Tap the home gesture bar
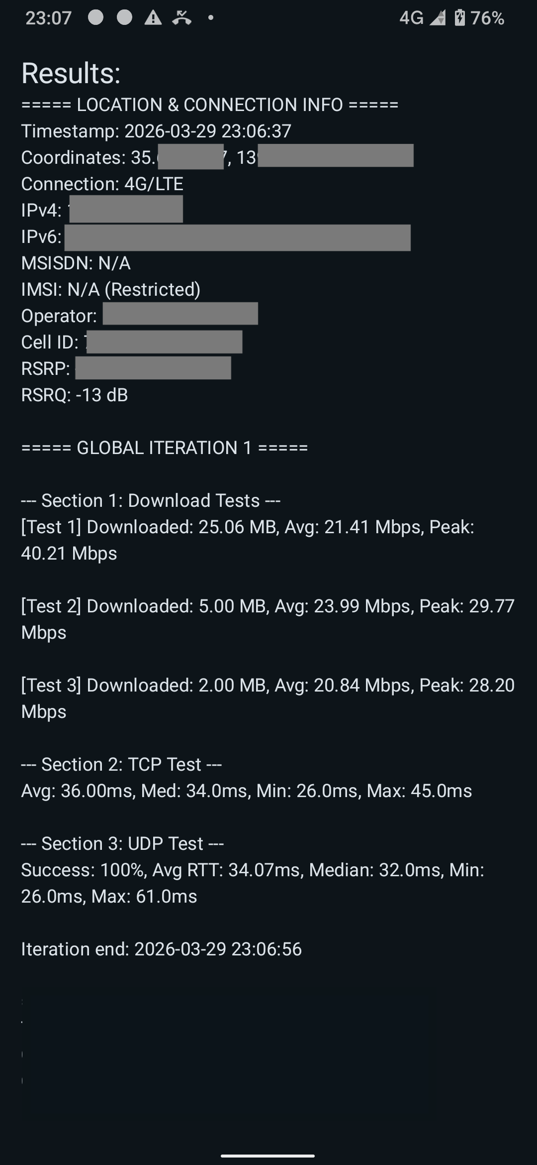 click(x=268, y=1156)
